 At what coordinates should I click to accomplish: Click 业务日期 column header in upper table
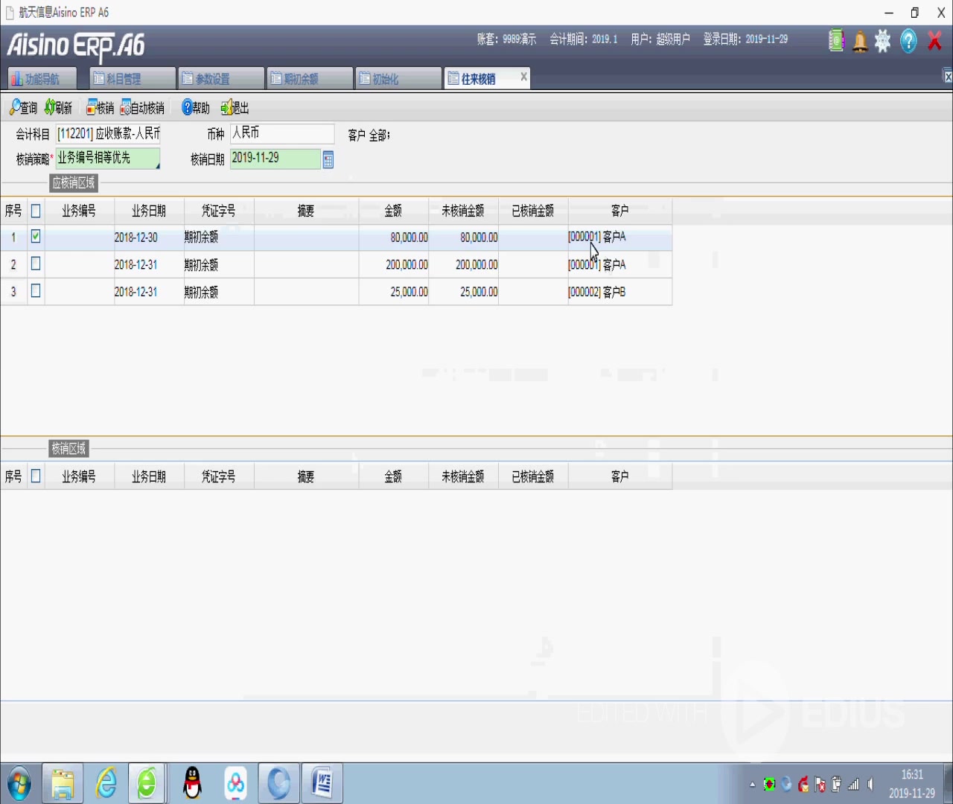tap(149, 211)
